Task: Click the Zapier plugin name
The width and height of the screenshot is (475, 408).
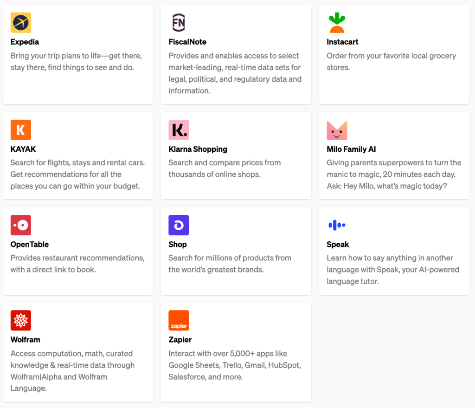Action: (180, 339)
